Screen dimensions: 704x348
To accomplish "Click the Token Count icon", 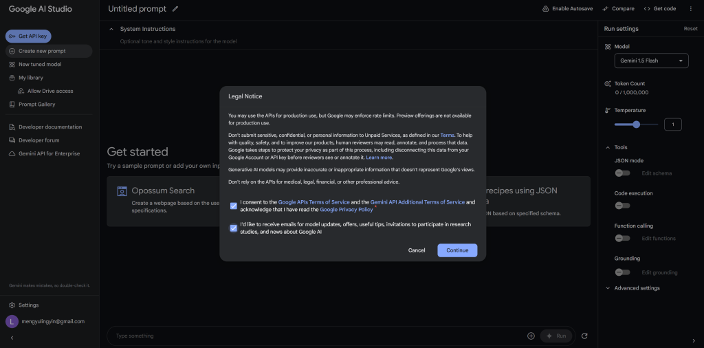I will 608,83.
